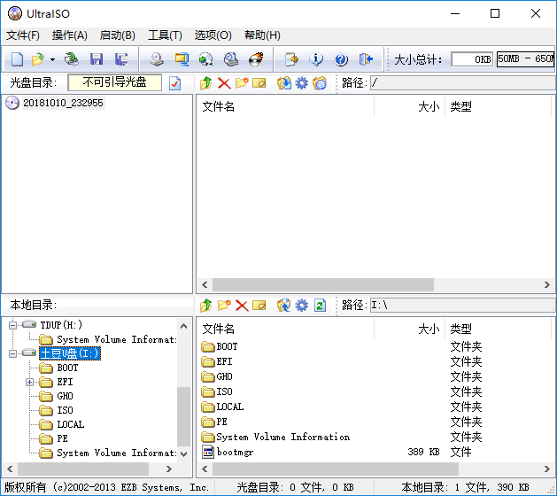The image size is (557, 496).
Task: Click the Help question mark icon
Action: pos(341,59)
